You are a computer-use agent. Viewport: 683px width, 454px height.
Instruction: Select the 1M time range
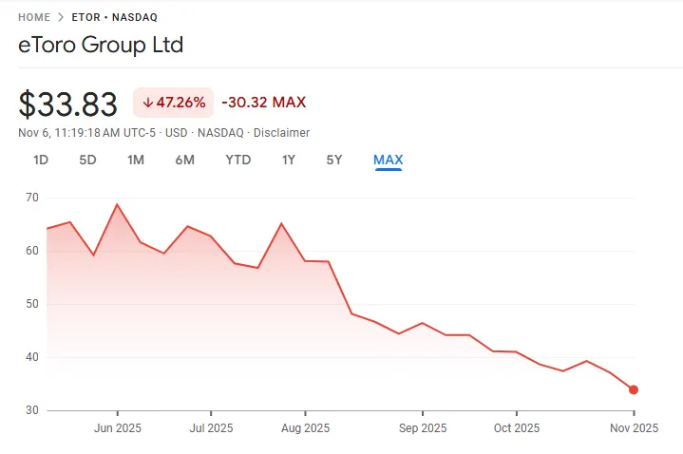136,160
